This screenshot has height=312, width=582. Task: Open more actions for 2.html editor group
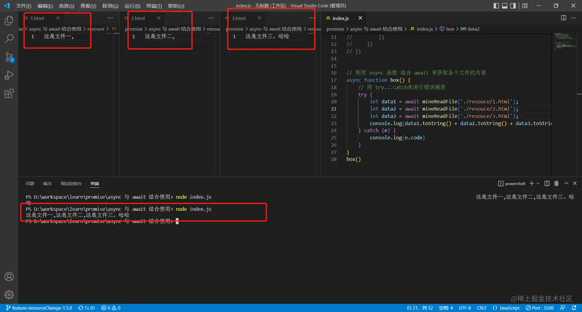pos(211,18)
